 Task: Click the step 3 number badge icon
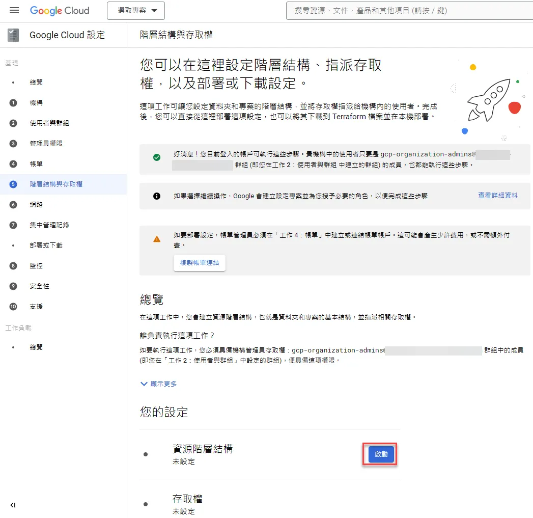click(13, 144)
